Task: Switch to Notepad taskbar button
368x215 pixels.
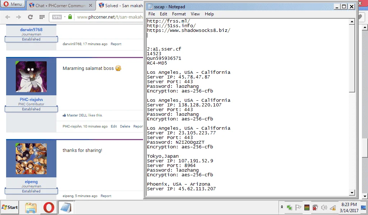Action: pos(66,207)
